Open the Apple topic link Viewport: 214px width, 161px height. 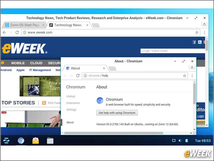pos(20,70)
